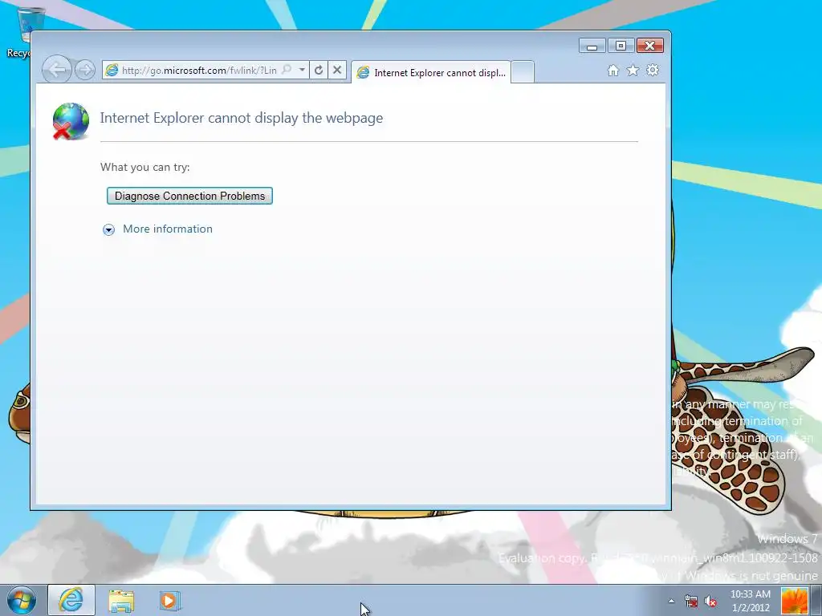Open the Tools gear menu
Viewport: 822px width, 616px height.
653,71
